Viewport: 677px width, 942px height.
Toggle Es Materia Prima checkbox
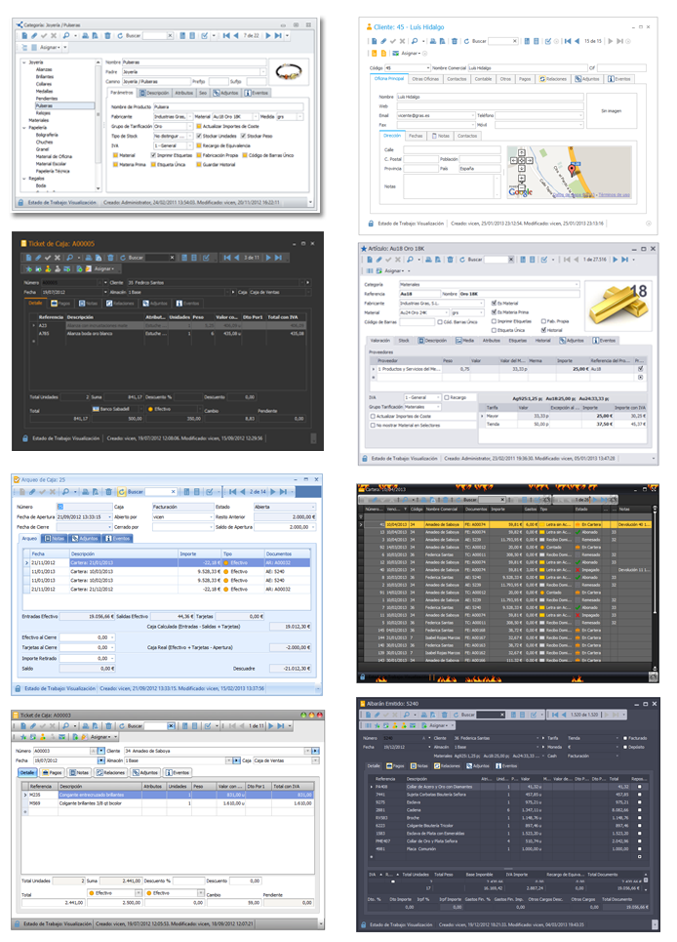494,312
